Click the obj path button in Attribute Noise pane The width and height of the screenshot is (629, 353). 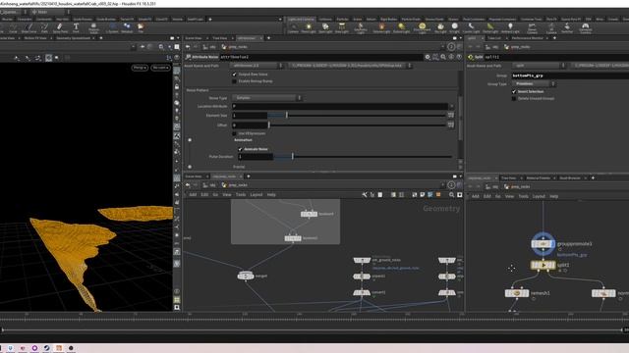coord(209,47)
